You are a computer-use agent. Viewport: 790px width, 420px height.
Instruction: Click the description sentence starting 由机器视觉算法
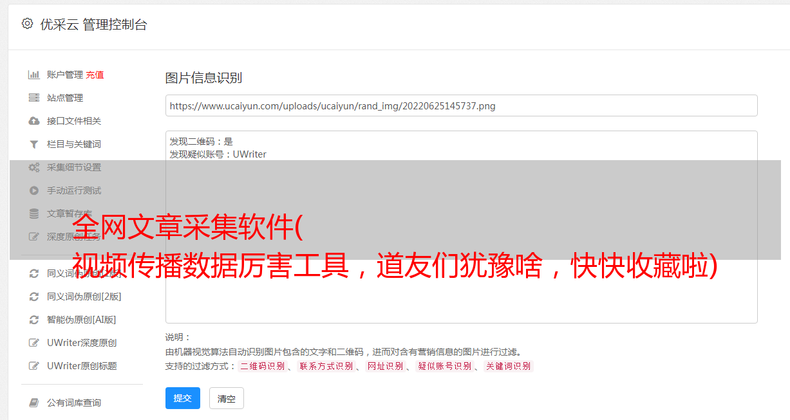pos(343,352)
